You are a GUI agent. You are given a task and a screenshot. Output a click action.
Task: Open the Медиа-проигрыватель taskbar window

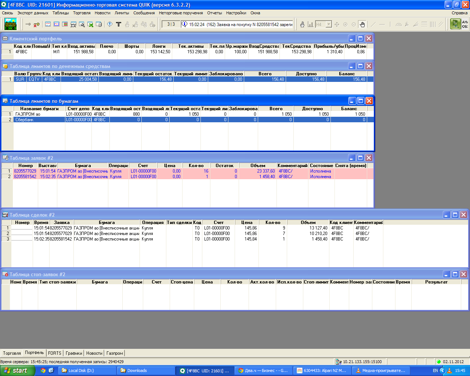click(381, 371)
